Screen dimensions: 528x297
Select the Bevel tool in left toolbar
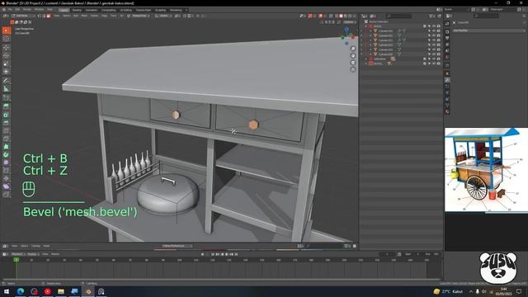click(7, 123)
